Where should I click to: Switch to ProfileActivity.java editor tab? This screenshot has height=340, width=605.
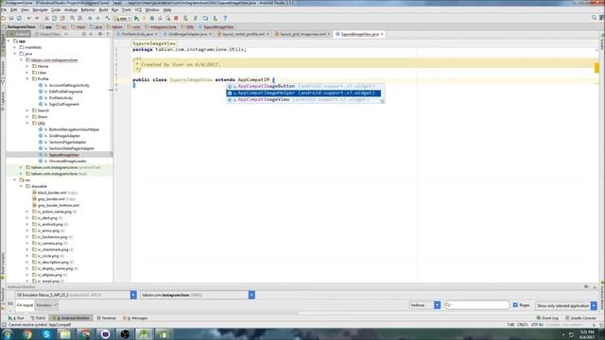point(137,34)
